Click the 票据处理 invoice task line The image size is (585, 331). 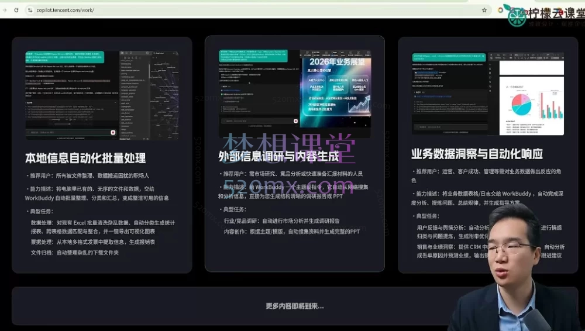point(93,242)
